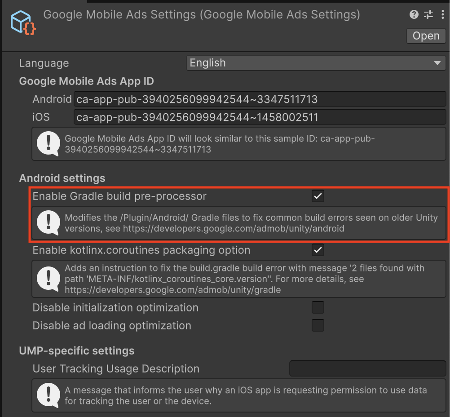Screen dimensions: 450x417
Task: Click the info icon about kotlinx_coroutines build error
Action: coord(48,278)
